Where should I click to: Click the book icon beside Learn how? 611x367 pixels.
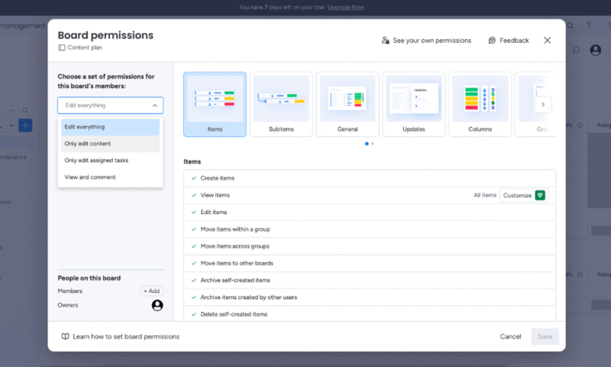[x=66, y=336]
